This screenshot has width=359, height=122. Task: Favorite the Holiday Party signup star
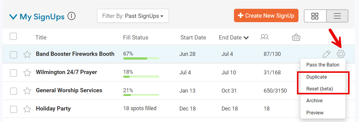pyautogui.click(x=27, y=109)
